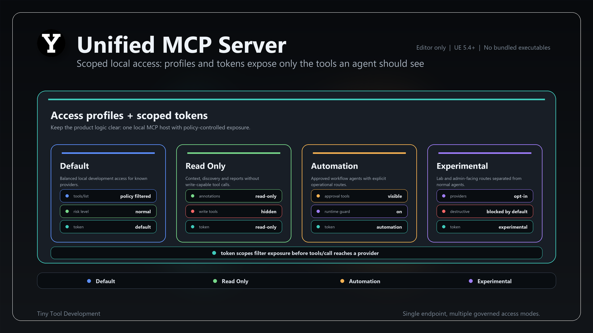Open the Default profile card heading

74,166
